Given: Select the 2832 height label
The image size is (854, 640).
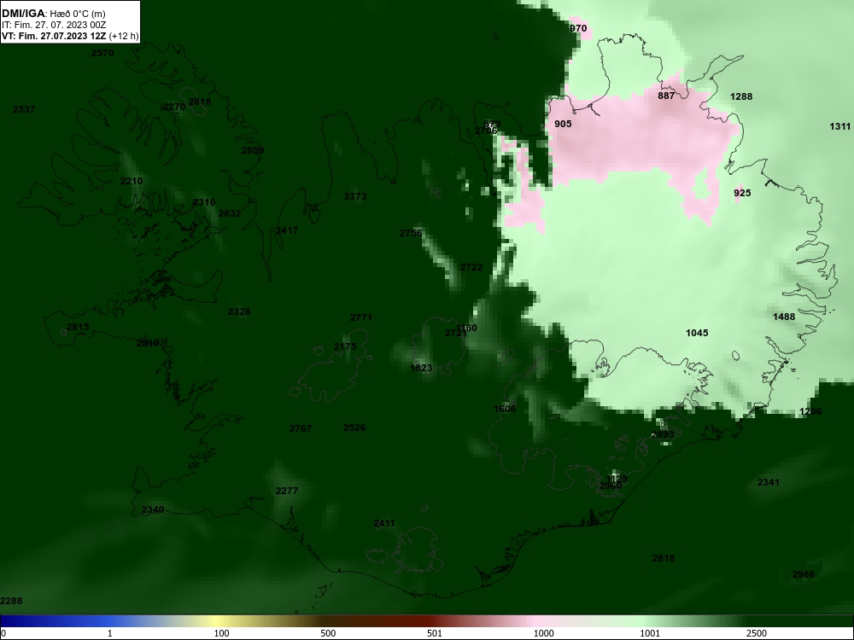Looking at the screenshot, I should click(x=230, y=213).
